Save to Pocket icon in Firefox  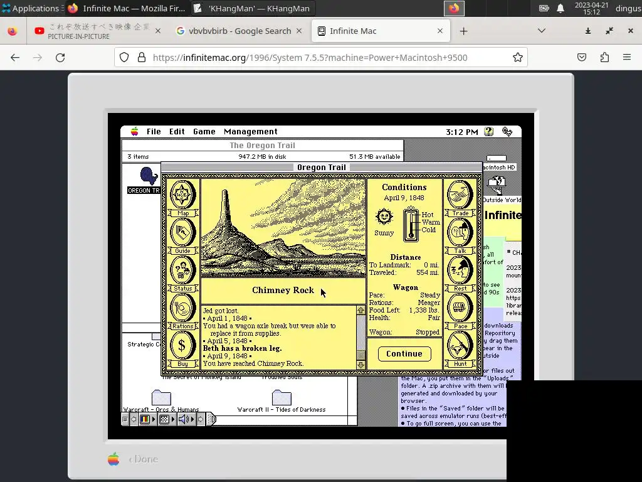pyautogui.click(x=582, y=57)
